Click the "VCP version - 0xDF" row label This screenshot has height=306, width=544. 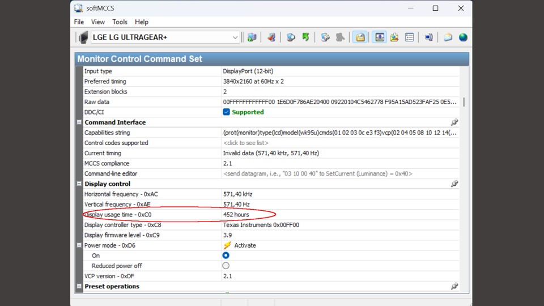pyautogui.click(x=109, y=276)
